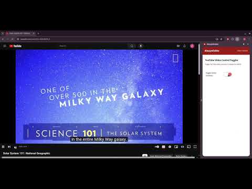252x189 pixels.
Task: Open the browser three-dot menu
Action: [x=249, y=39]
